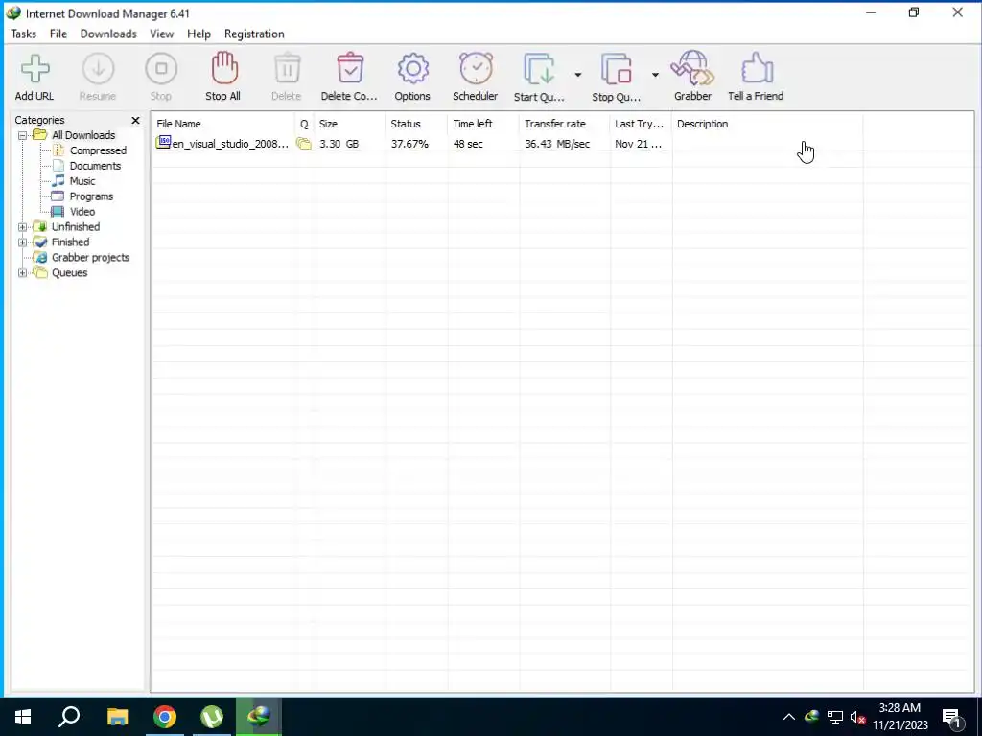Click the 37.67% status cell
This screenshot has height=736, width=982.
pos(409,144)
